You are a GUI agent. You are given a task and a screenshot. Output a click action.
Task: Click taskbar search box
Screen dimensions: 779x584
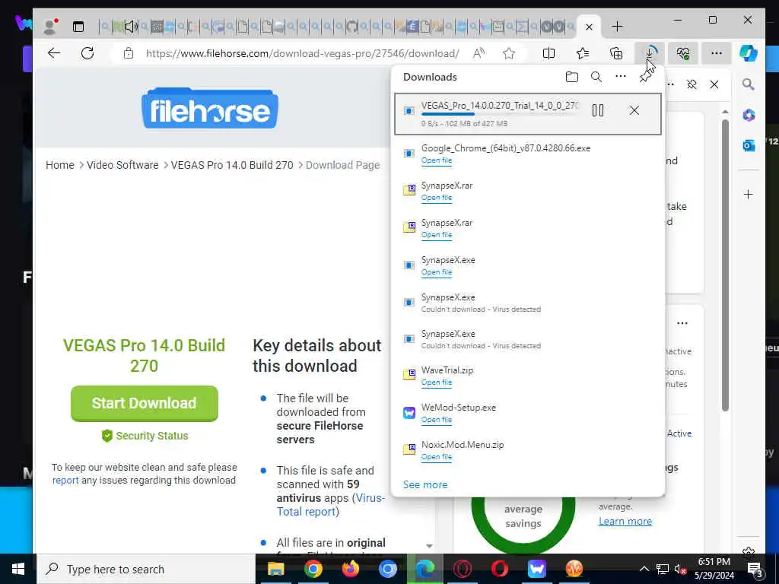click(x=146, y=569)
